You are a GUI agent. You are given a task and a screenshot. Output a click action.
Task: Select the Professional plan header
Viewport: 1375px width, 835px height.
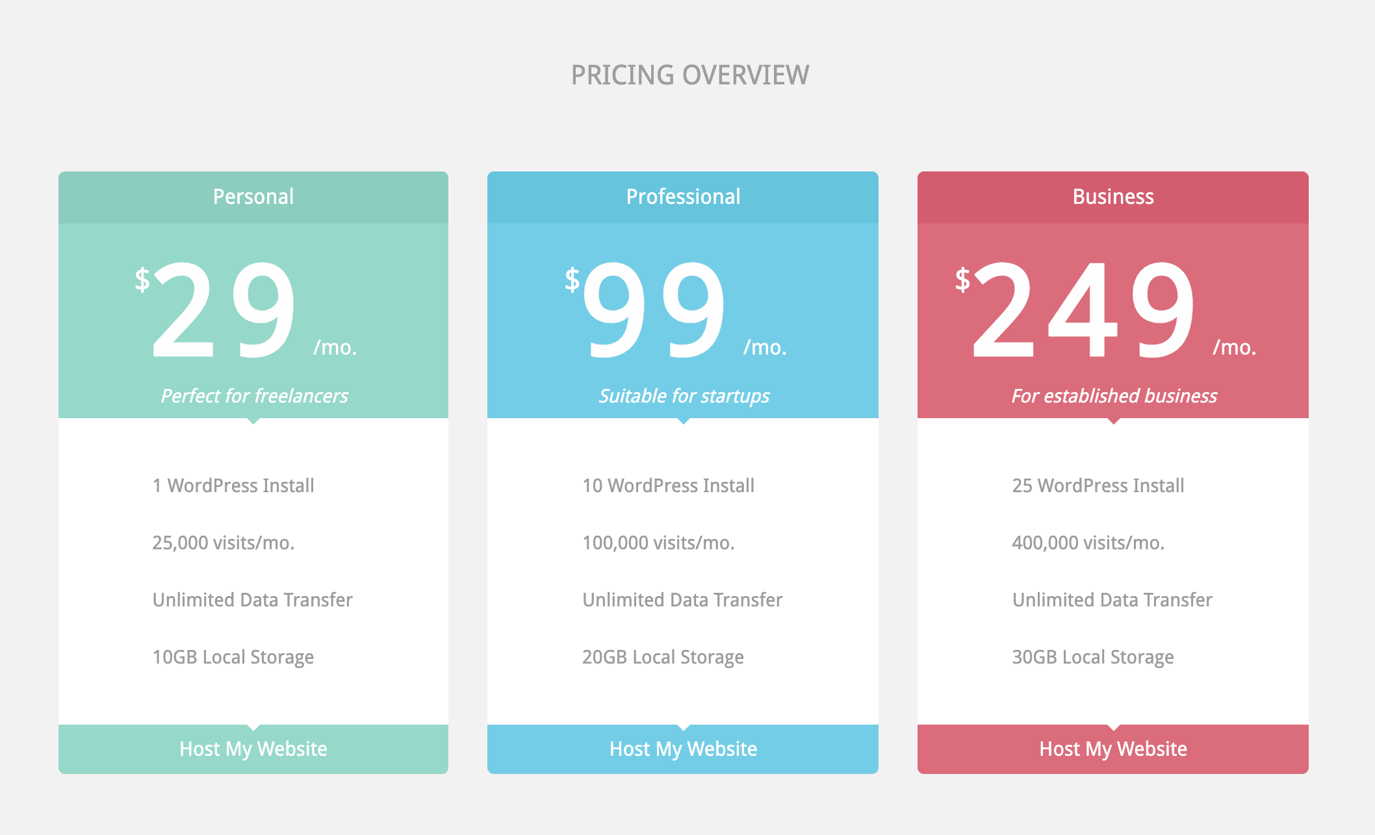(683, 197)
